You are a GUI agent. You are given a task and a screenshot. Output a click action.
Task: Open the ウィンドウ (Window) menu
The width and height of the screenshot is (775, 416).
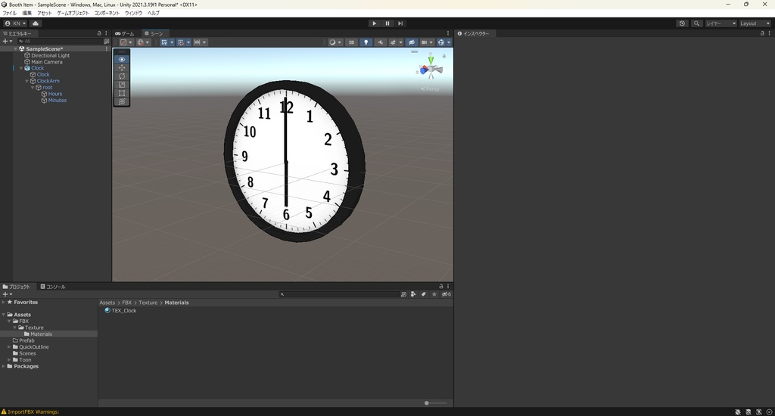pyautogui.click(x=133, y=13)
